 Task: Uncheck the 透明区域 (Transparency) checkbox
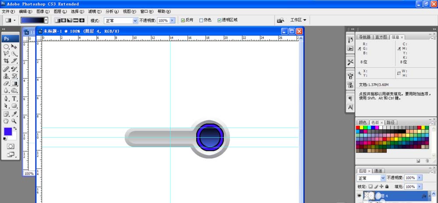tap(219, 20)
